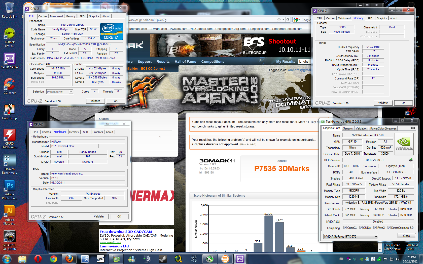The width and height of the screenshot is (423, 264).
Task: Open Adobe Illustrator desktop shortcut
Action: click(10, 215)
